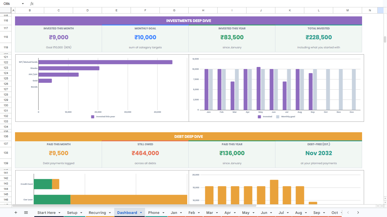Click the ₹83,500 invested this year value

pyautogui.click(x=232, y=37)
